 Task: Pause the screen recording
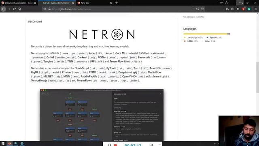click(110, 145)
